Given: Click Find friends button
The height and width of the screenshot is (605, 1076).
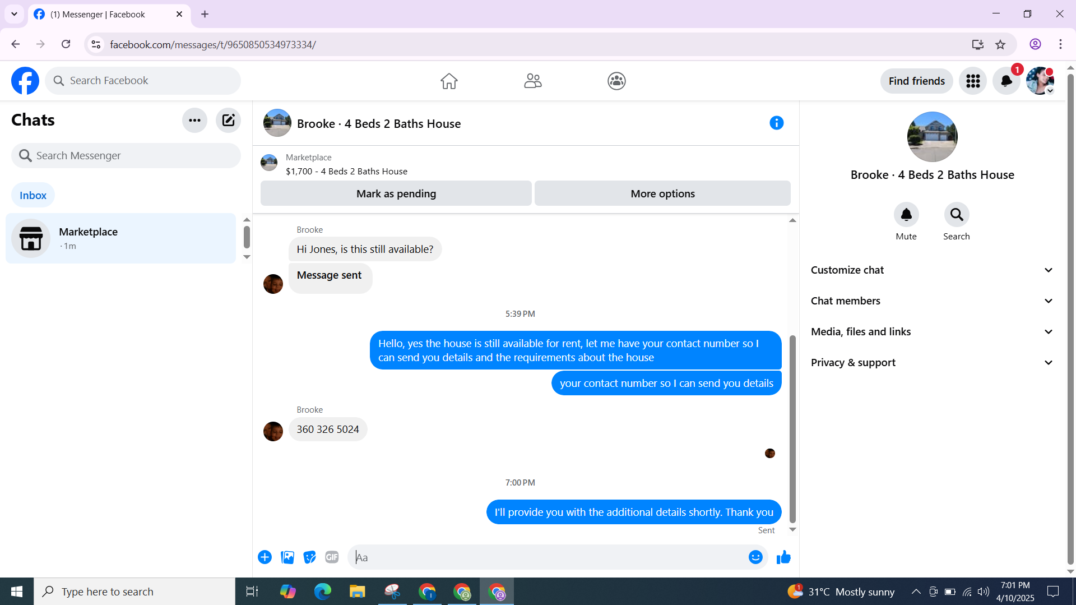Looking at the screenshot, I should point(916,81).
